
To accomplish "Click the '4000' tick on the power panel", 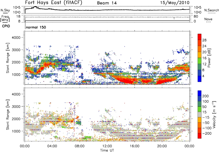I will tap(16, 38).
